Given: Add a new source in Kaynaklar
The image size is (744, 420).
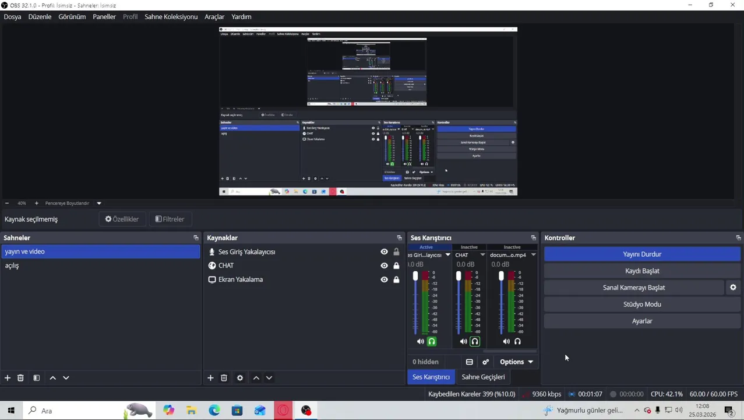Looking at the screenshot, I should 210,378.
